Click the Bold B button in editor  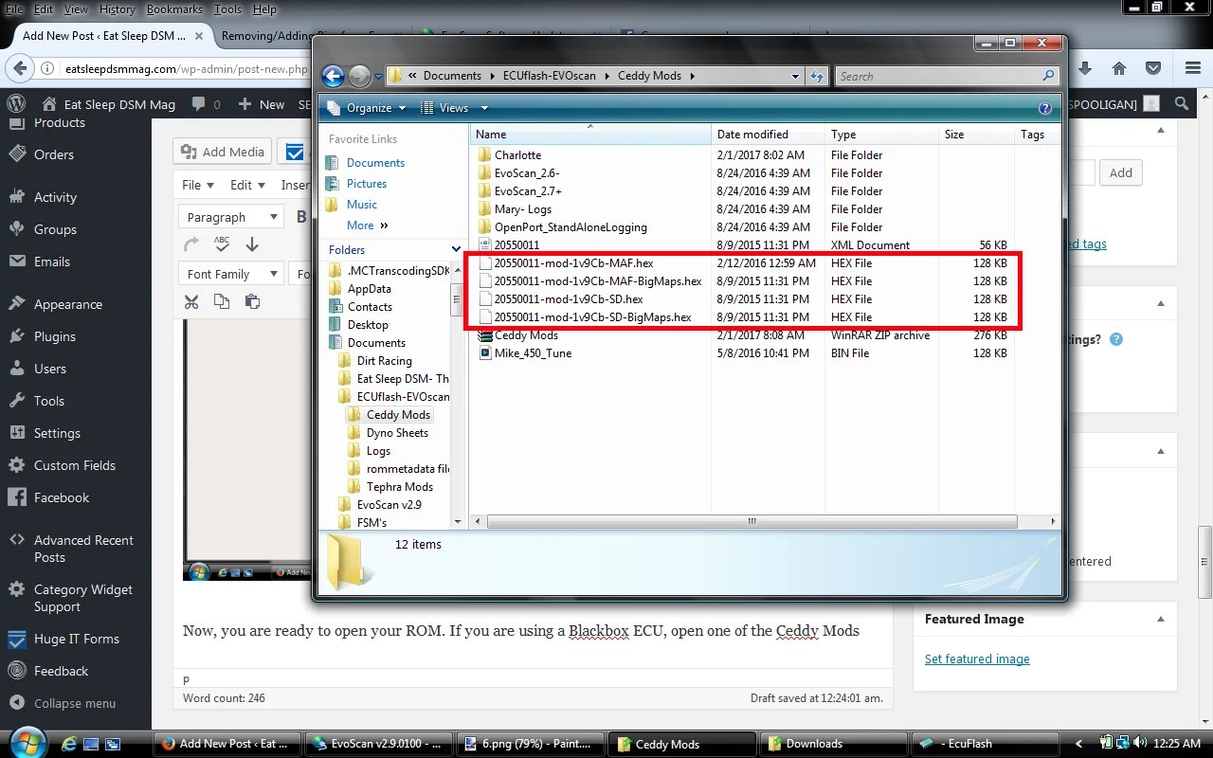pyautogui.click(x=301, y=217)
